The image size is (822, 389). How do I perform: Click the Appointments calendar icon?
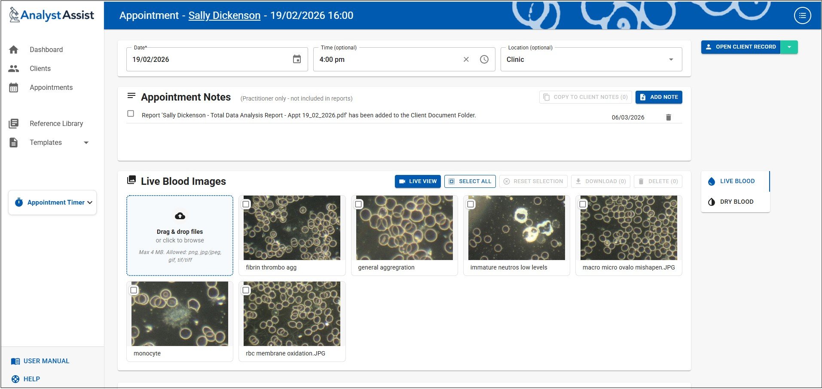click(14, 88)
